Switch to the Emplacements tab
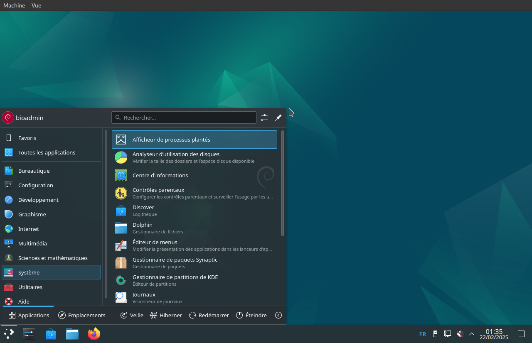 pos(82,315)
